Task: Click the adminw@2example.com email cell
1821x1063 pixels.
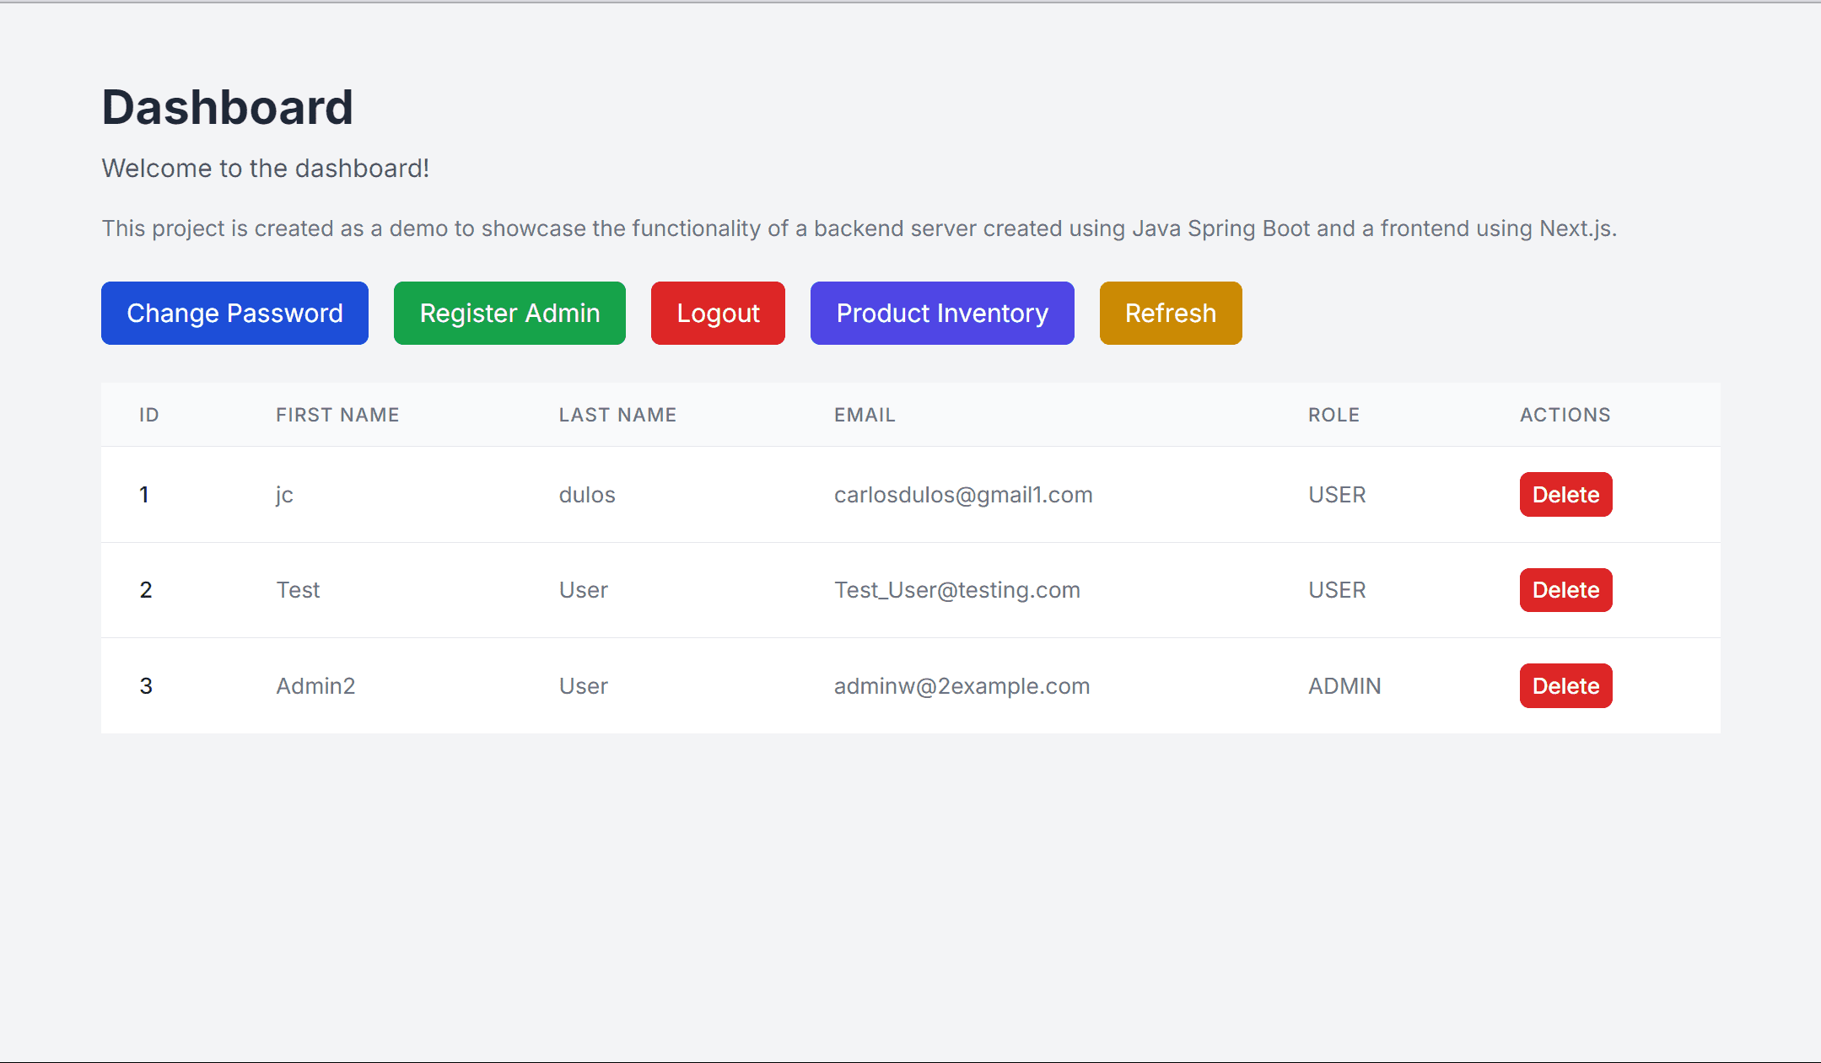Action: [962, 686]
